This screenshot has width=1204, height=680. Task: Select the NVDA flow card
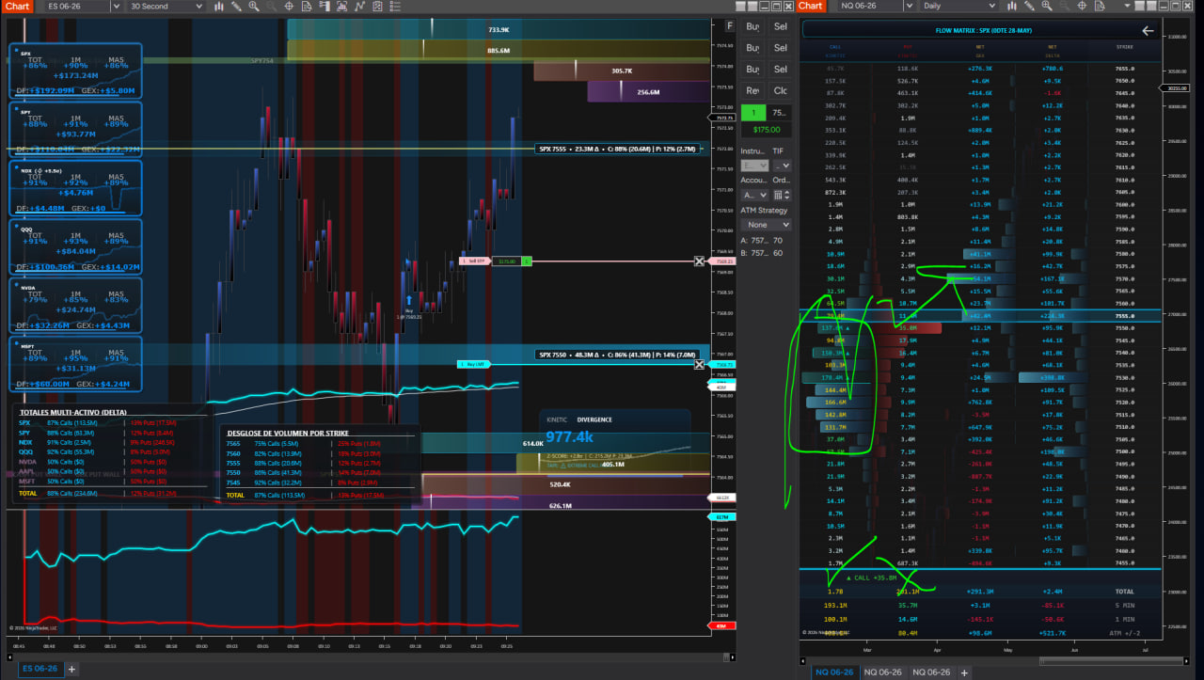tap(75, 305)
